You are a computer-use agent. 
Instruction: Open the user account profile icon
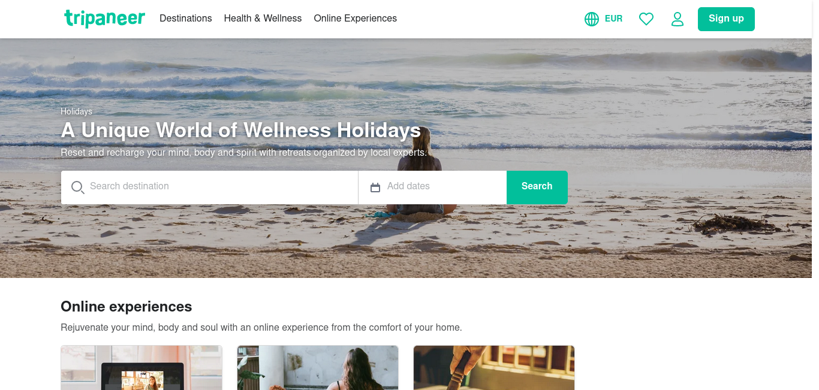pos(678,19)
